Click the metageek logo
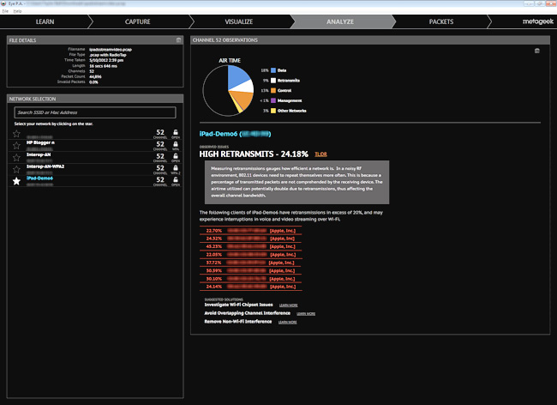557x405 pixels. point(538,21)
